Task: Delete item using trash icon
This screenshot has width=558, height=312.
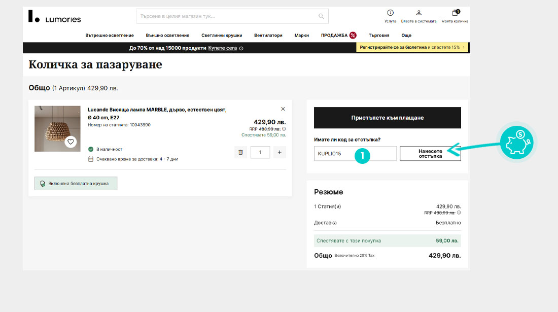Action: click(x=240, y=152)
